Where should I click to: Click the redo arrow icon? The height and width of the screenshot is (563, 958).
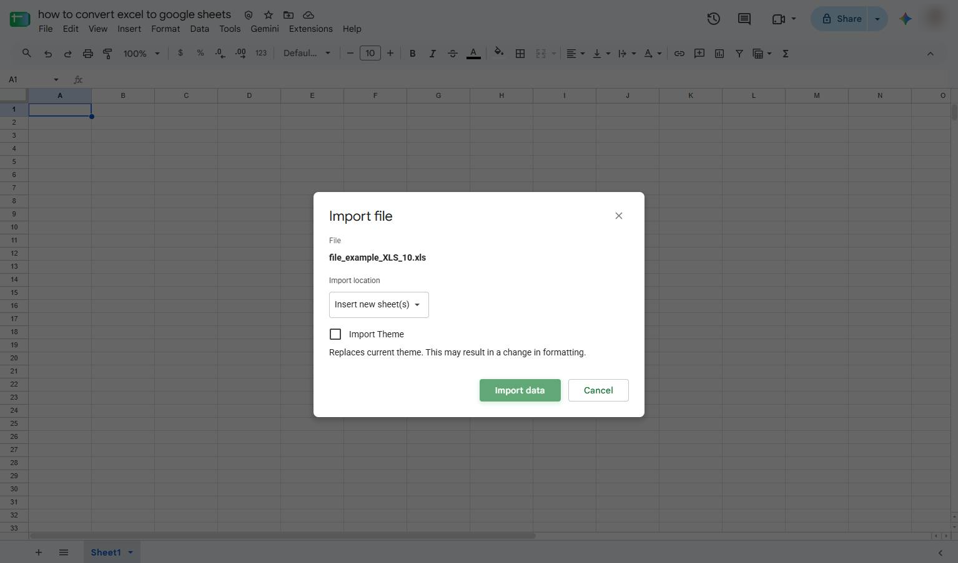point(67,54)
